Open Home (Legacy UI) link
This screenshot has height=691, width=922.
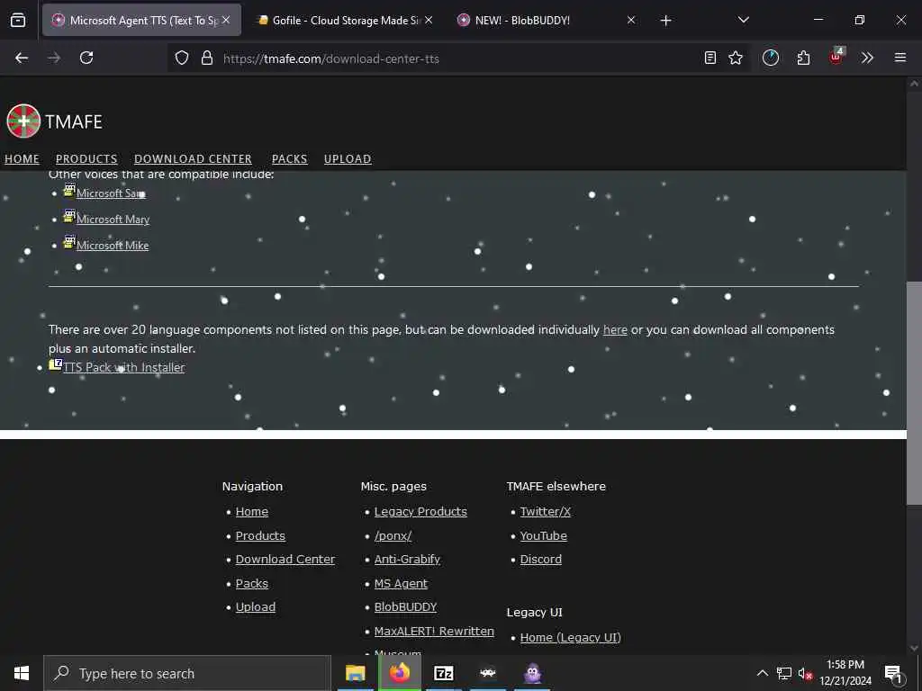click(x=570, y=638)
